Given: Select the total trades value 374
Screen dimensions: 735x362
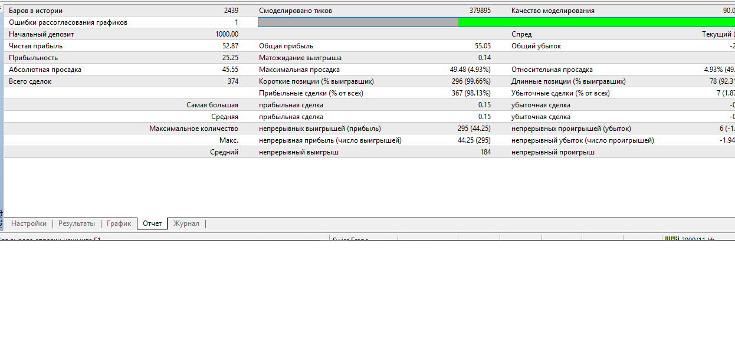Looking at the screenshot, I should pos(233,81).
